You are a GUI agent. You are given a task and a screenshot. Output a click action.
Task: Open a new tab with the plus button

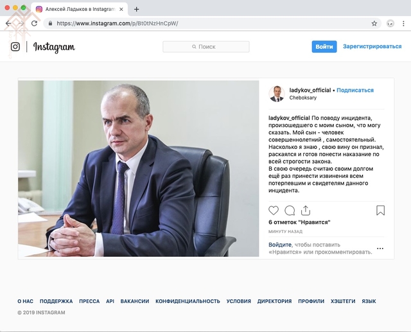point(136,9)
